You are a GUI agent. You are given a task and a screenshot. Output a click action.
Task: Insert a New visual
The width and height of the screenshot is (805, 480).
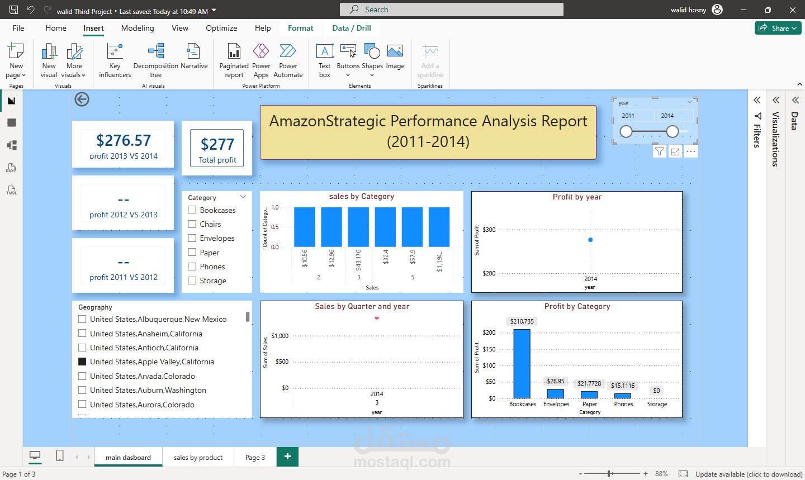(49, 61)
